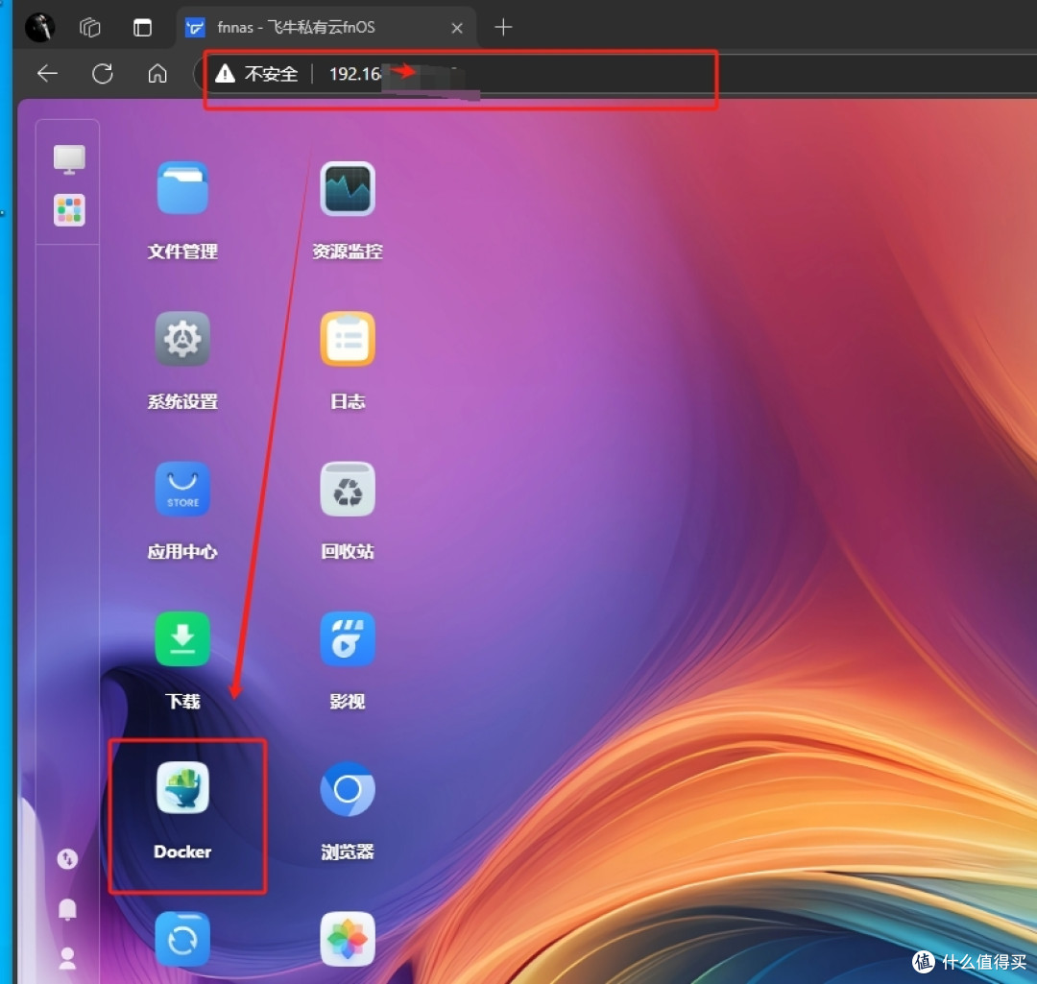The height and width of the screenshot is (984, 1037).
Task: Click the browser refresh button
Action: (103, 74)
